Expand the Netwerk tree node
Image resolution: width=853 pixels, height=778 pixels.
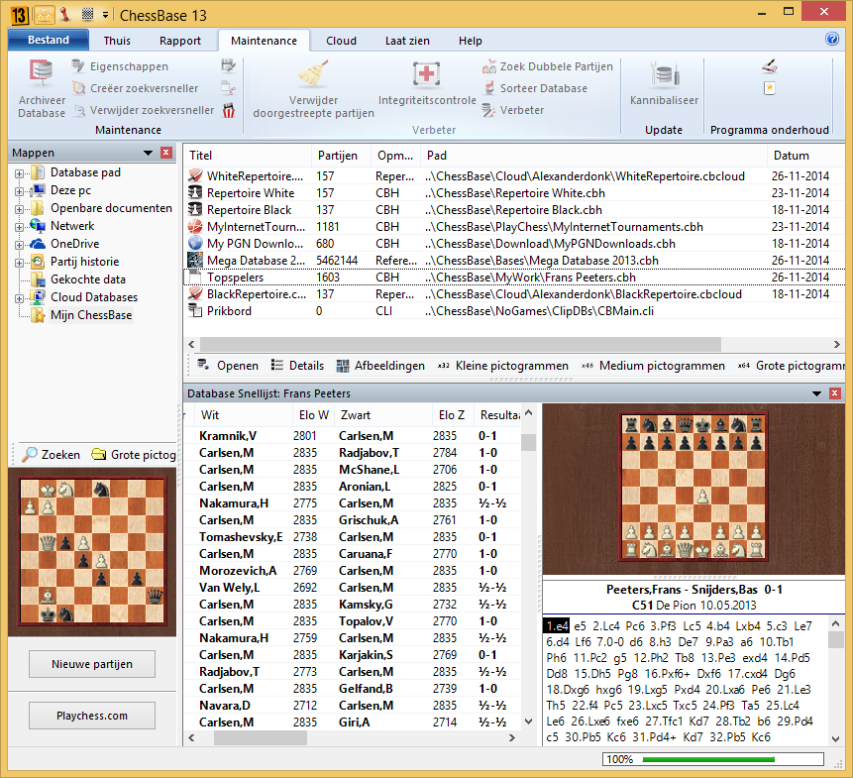(19, 227)
